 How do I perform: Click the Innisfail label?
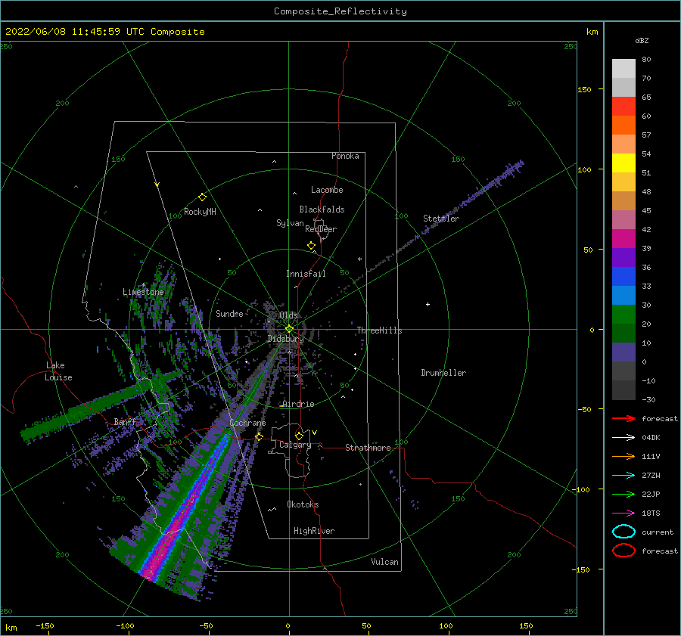pos(306,274)
